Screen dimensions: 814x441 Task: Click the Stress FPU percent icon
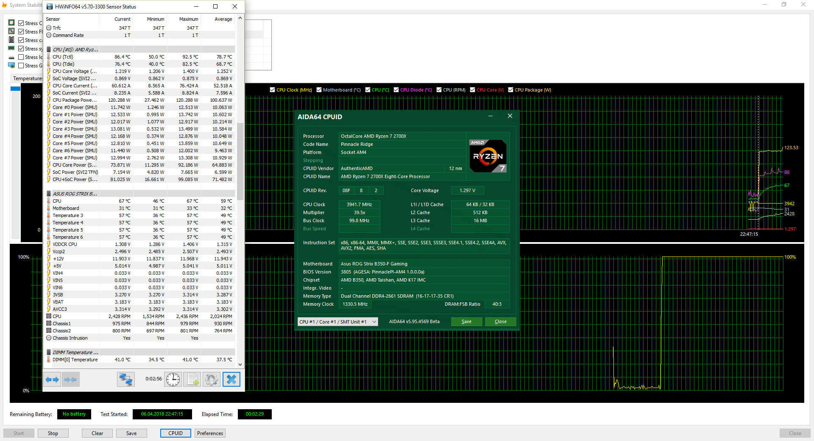coord(11,31)
